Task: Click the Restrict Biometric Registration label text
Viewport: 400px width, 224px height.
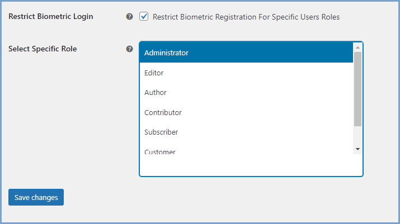Action: pos(246,17)
